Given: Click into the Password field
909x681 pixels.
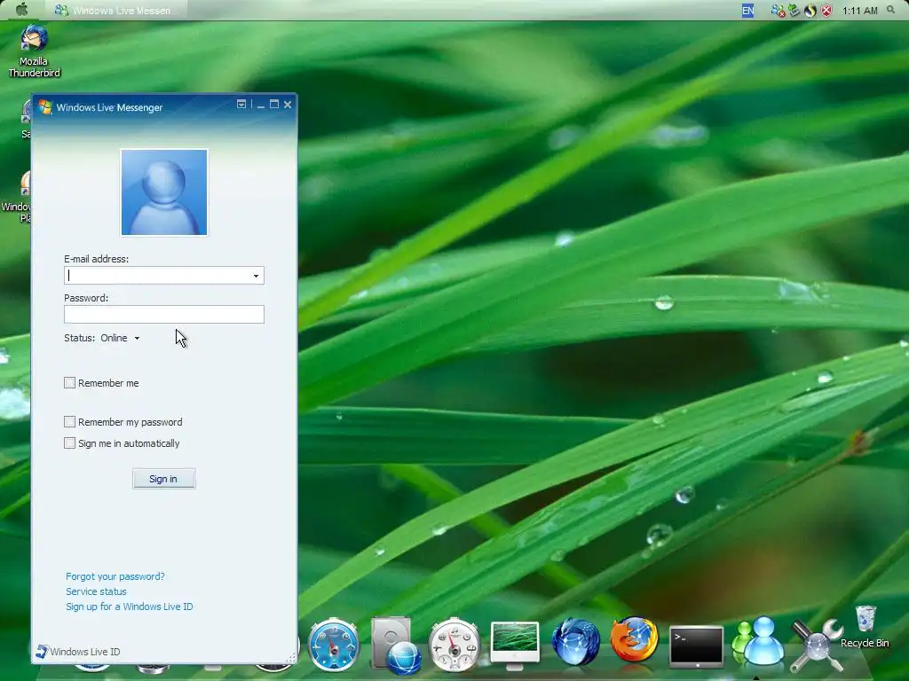Looking at the screenshot, I should pyautogui.click(x=164, y=315).
